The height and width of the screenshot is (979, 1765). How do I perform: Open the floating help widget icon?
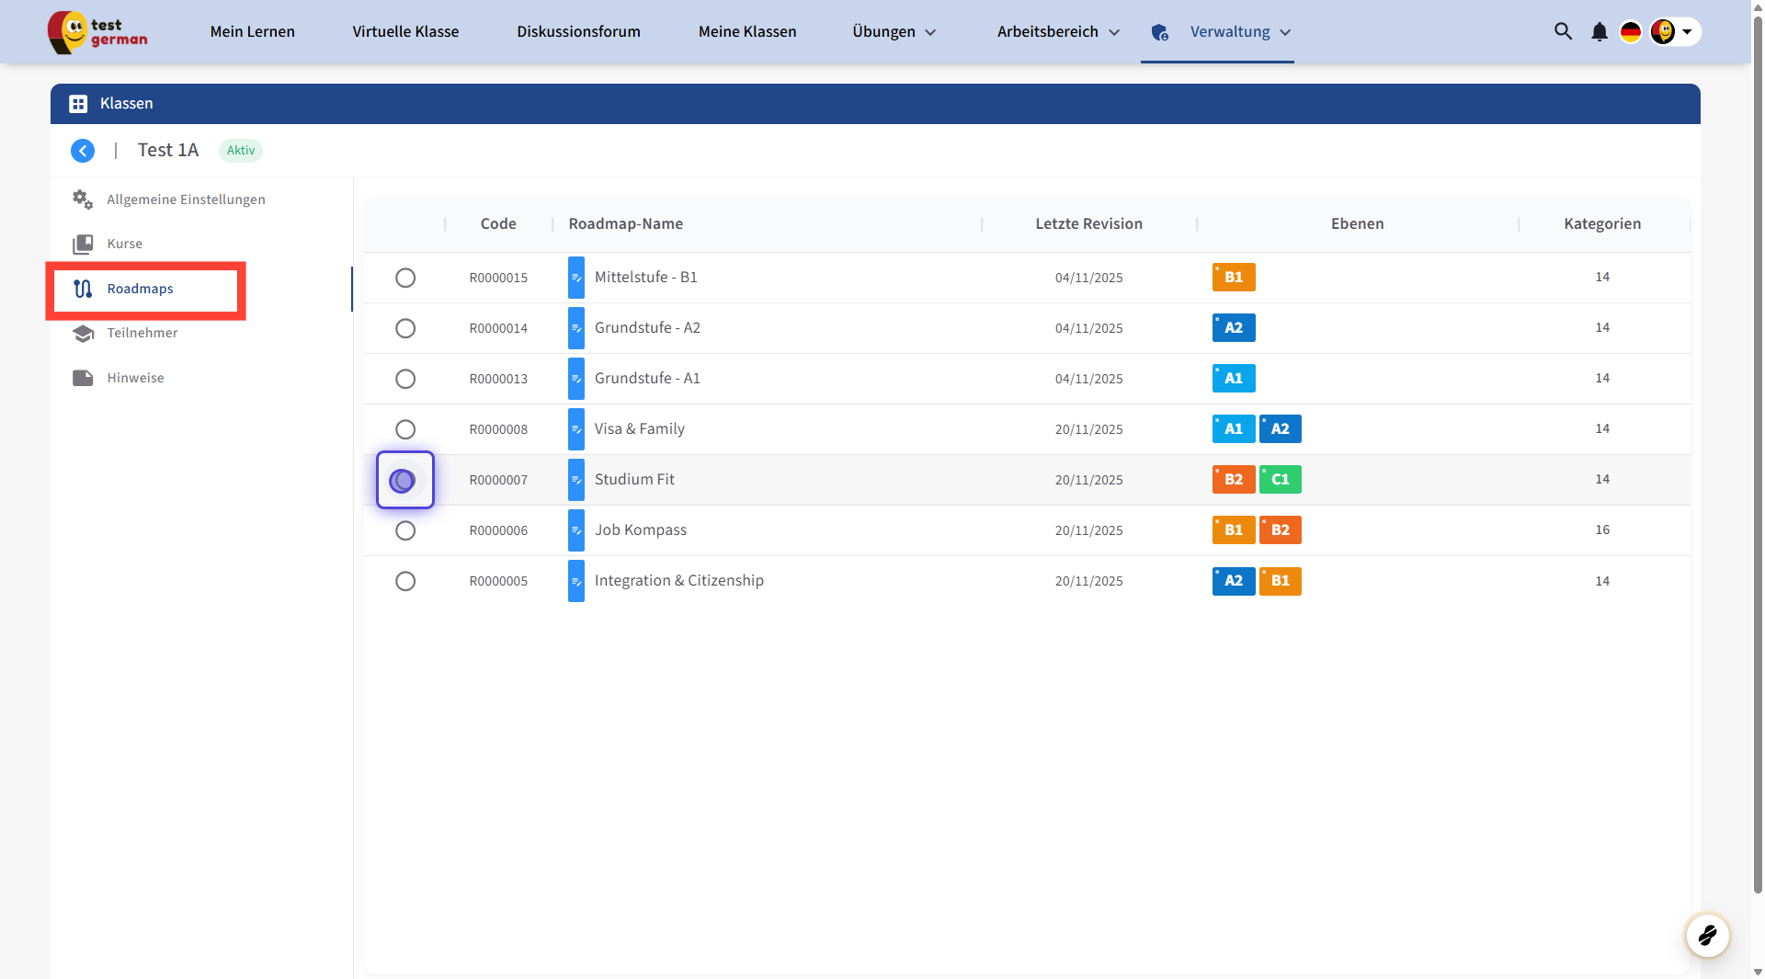pos(1707,936)
